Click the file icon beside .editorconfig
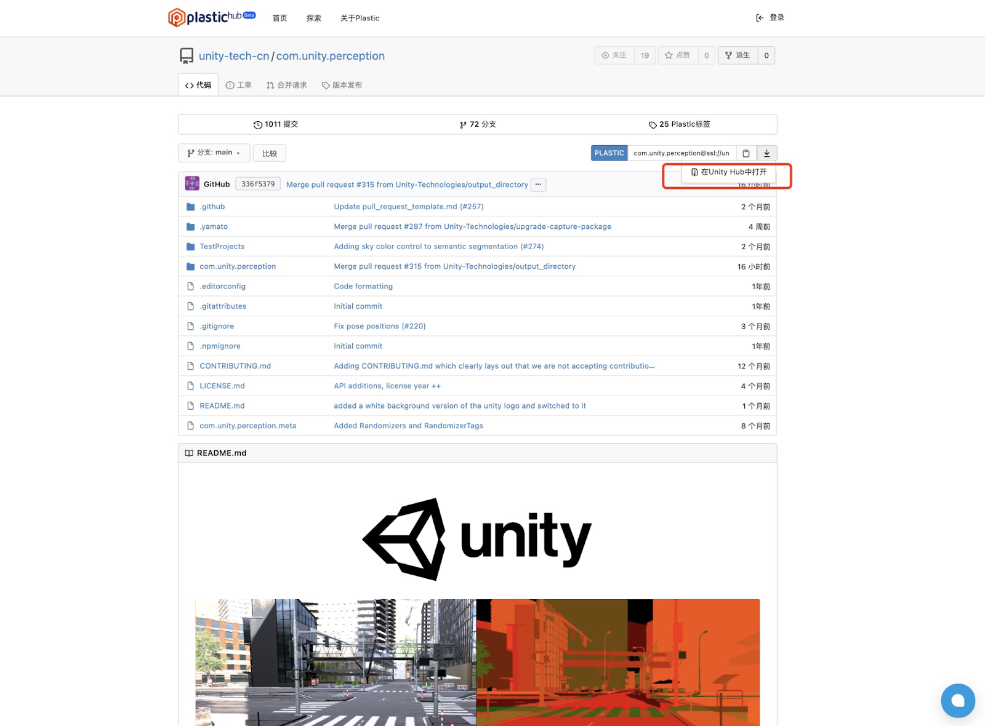The image size is (985, 726). pyautogui.click(x=191, y=287)
